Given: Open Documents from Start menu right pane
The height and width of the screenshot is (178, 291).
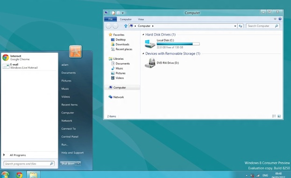Looking at the screenshot, I should coord(69,73).
